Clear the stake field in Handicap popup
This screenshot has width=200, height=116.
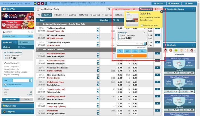coord(145,44)
